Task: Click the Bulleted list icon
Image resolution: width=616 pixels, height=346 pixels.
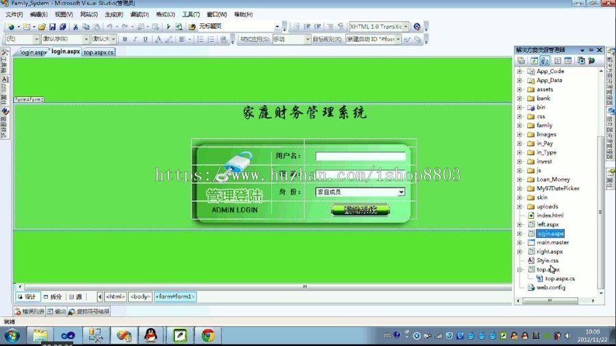Action: (x=200, y=39)
